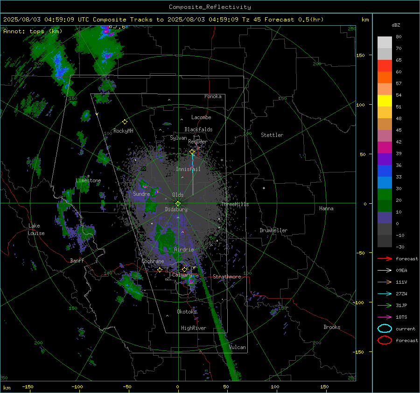Click the red swatch between 65 and 60

click(385, 66)
